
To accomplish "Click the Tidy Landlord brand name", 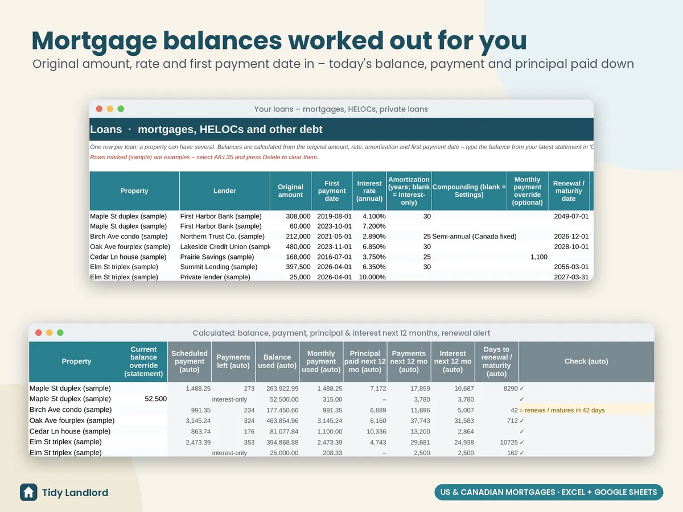I will coord(75,493).
